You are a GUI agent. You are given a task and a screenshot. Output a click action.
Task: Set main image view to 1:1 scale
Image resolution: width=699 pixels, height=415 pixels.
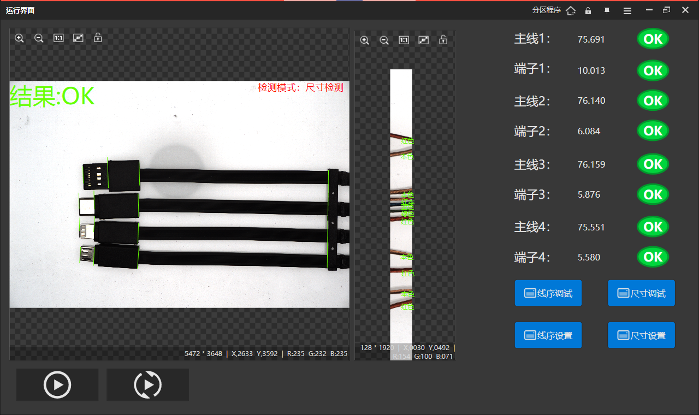click(58, 38)
